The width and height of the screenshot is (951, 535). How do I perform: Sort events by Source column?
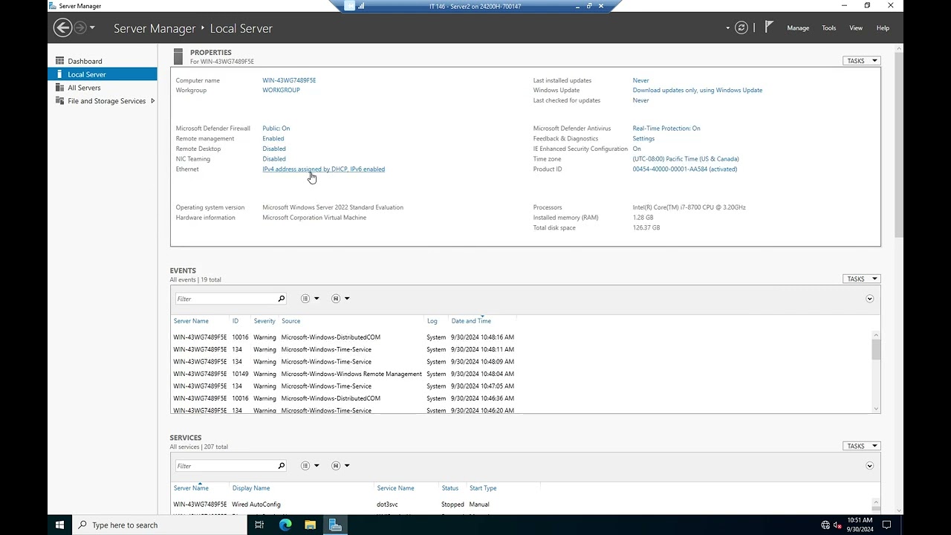tap(291, 321)
